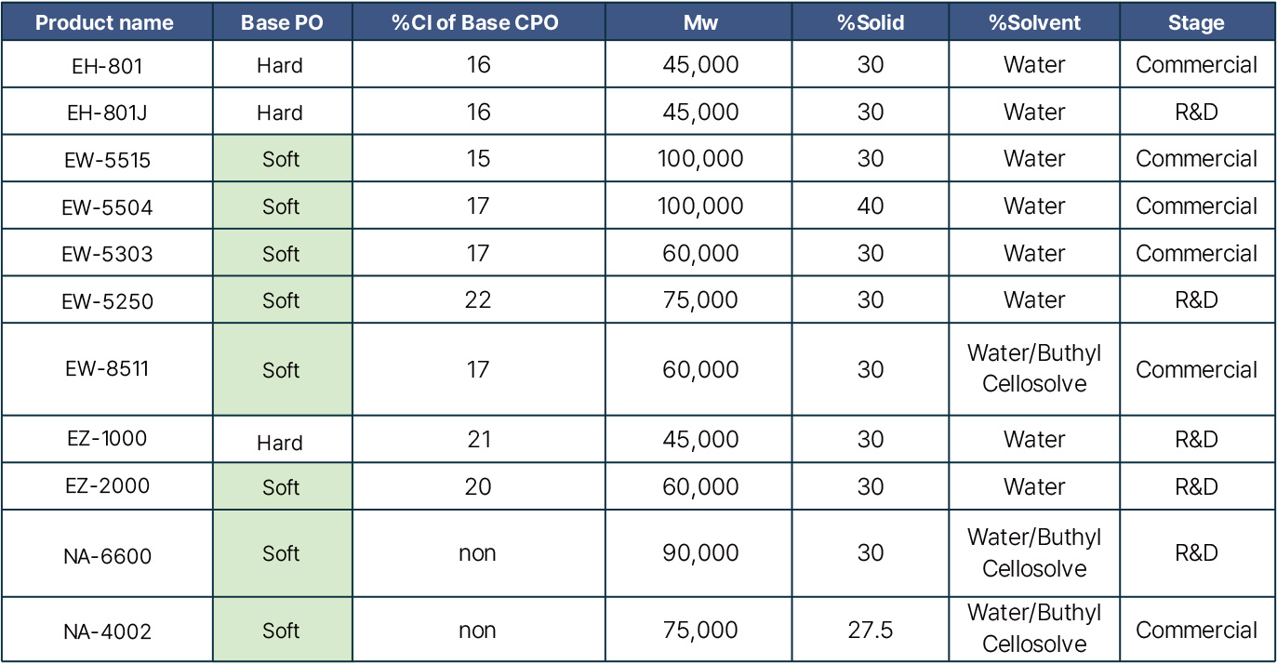The image size is (1277, 664).
Task: Select the Base PO header cell
Action: [x=282, y=23]
